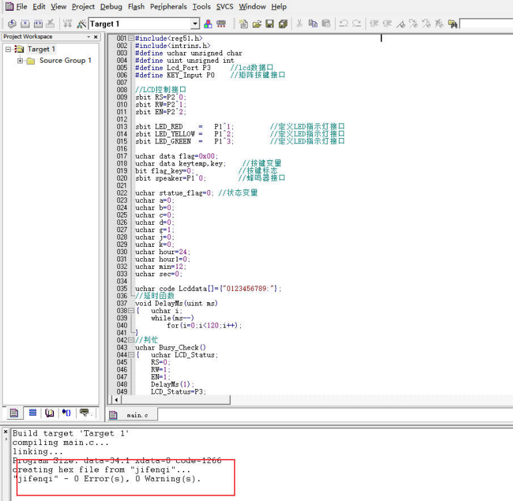
Task: Go to next bookmark icon
Action: pyautogui.click(x=414, y=23)
